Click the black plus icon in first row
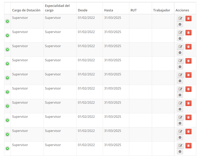This screenshot has width=199, height=158. click(x=180, y=24)
